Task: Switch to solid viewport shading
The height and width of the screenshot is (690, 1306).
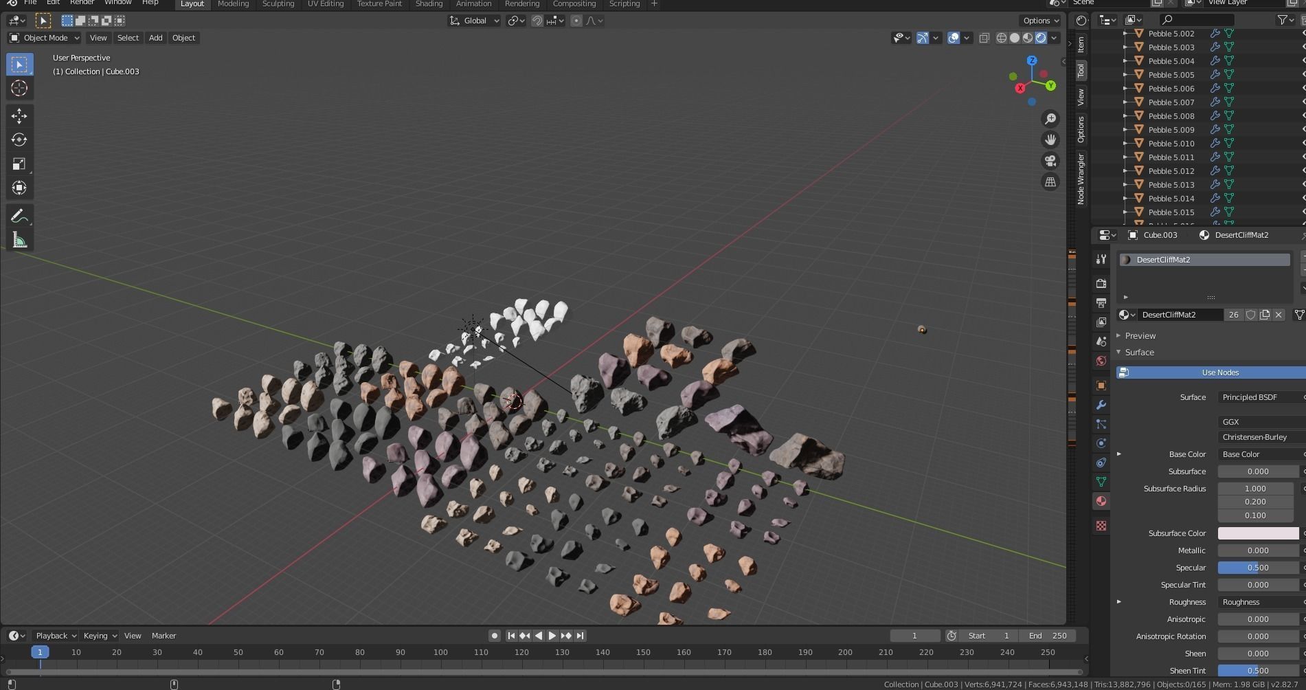Action: point(1015,38)
